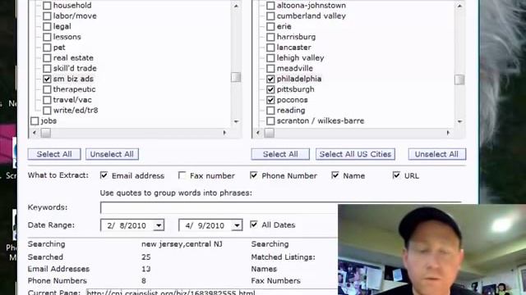Image resolution: width=526 pixels, height=295 pixels.
Task: Check the labor/move category checkbox
Action: [47, 16]
